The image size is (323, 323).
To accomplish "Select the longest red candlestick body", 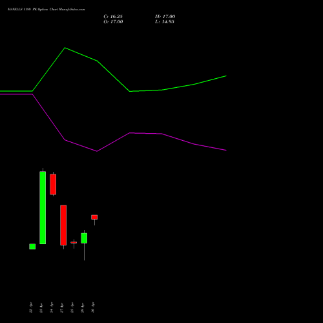I will [63, 225].
